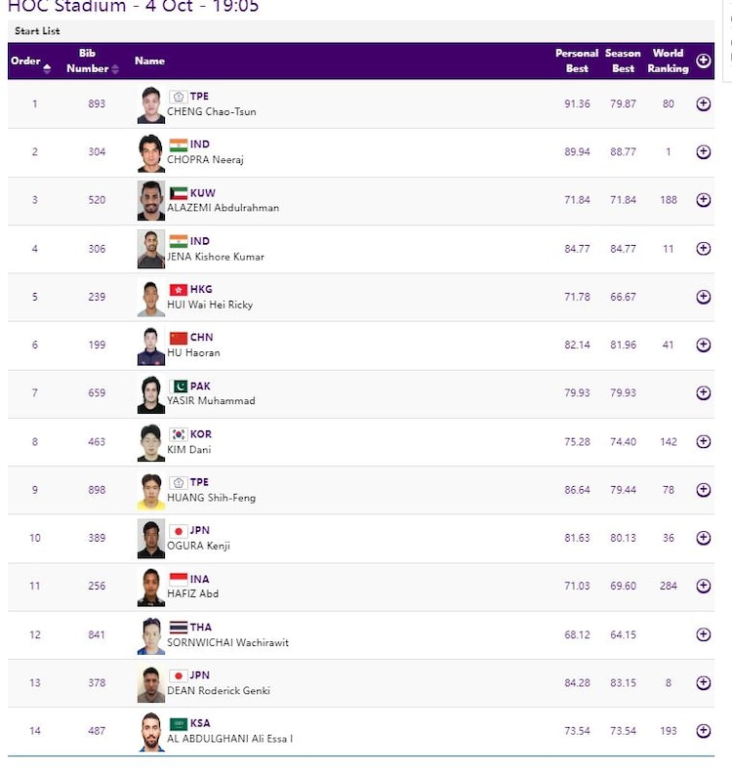Sort start list by Bib Number
Screen dimensions: 732x773
[x=94, y=61]
